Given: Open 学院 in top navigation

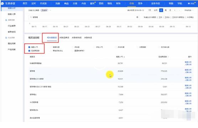Looking at the screenshot, I should (x=179, y=4).
